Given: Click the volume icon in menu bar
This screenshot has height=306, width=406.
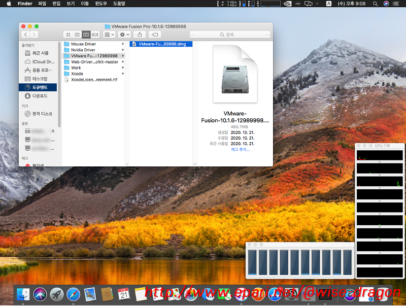Looking at the screenshot, I should click(x=317, y=4).
